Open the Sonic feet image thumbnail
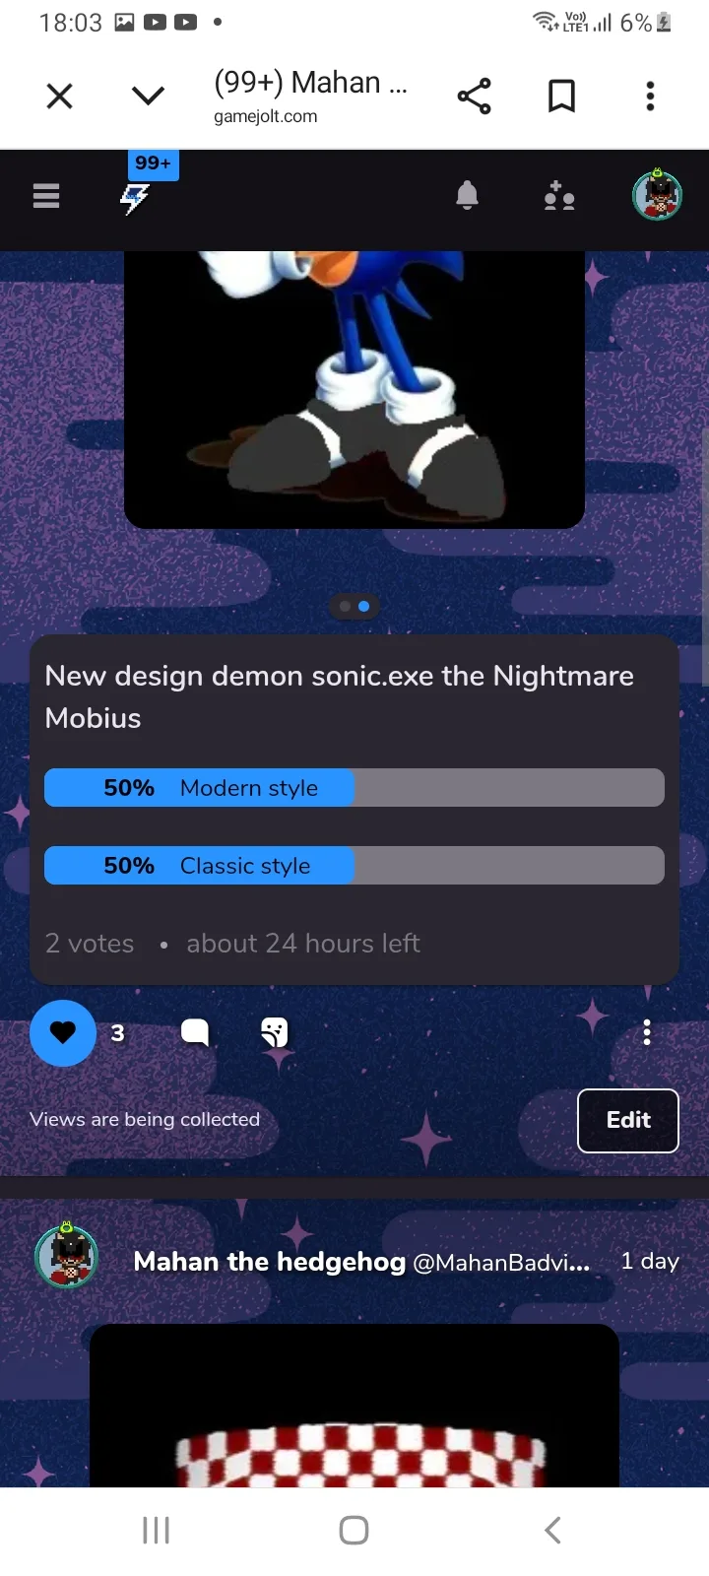709x1576 pixels. 354,390
